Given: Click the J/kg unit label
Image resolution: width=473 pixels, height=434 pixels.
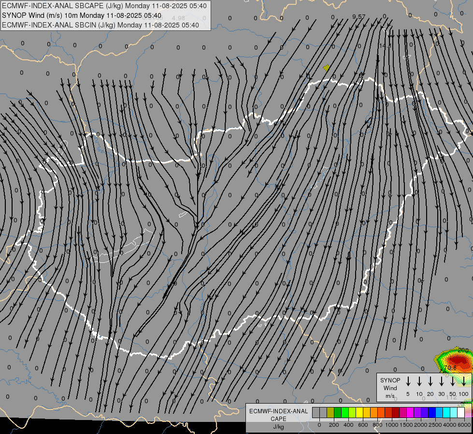Looking at the screenshot, I should 278,427.
